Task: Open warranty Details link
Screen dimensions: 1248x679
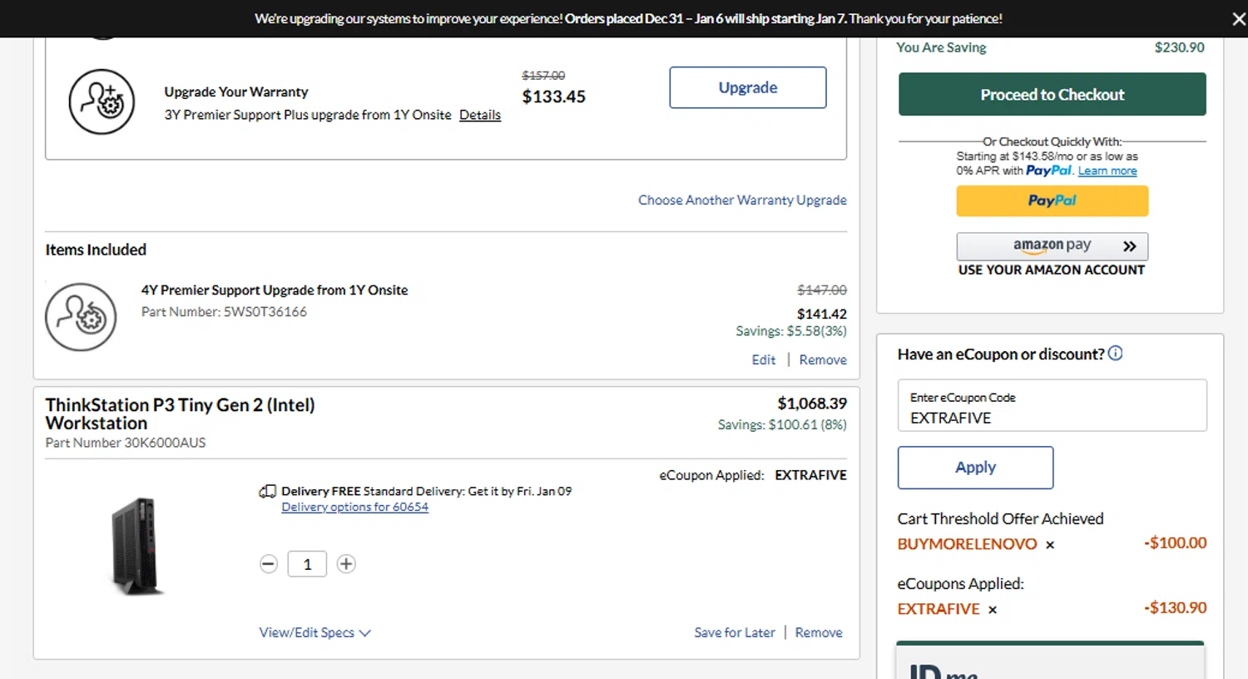Action: point(480,115)
